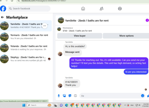The width and height of the screenshot is (149, 108).
Task: Select the 'hi are you interested' bubble
Action: [136, 72]
